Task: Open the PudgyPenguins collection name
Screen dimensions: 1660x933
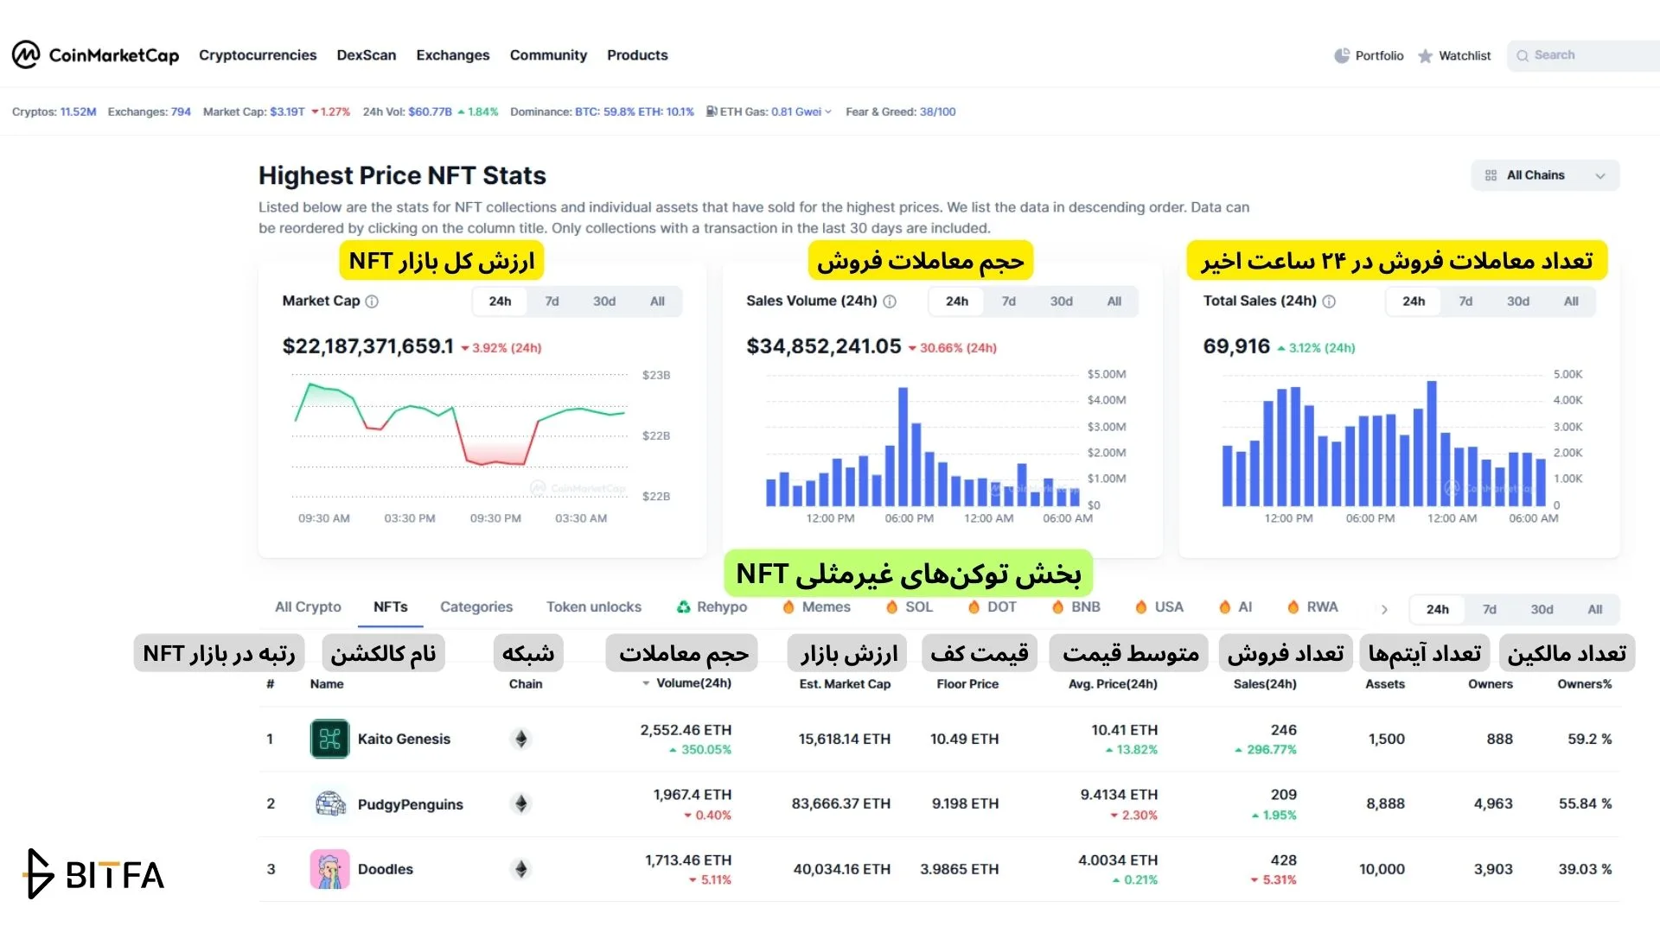Action: [x=411, y=804]
